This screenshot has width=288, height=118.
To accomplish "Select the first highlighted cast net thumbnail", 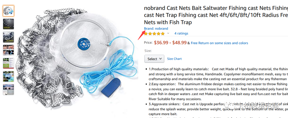I will [x=9, y=11].
